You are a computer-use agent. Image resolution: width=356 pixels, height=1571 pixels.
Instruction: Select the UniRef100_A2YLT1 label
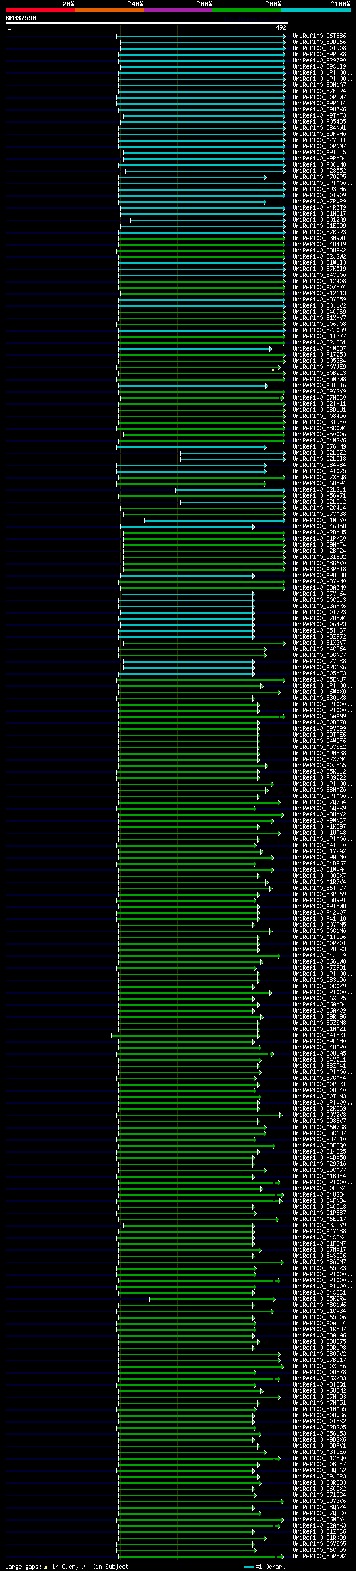[319, 140]
